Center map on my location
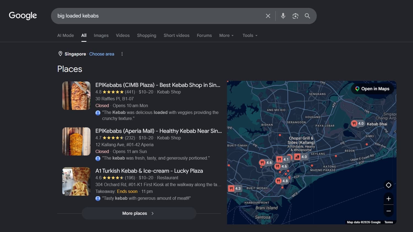 (x=388, y=185)
